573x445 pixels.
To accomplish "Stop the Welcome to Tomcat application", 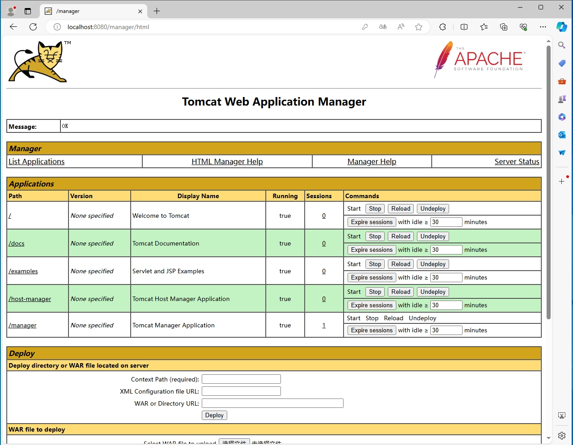I will coord(375,208).
